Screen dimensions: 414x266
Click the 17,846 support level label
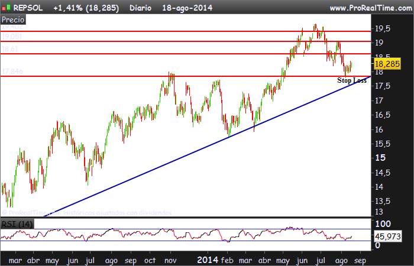[x=12, y=72]
